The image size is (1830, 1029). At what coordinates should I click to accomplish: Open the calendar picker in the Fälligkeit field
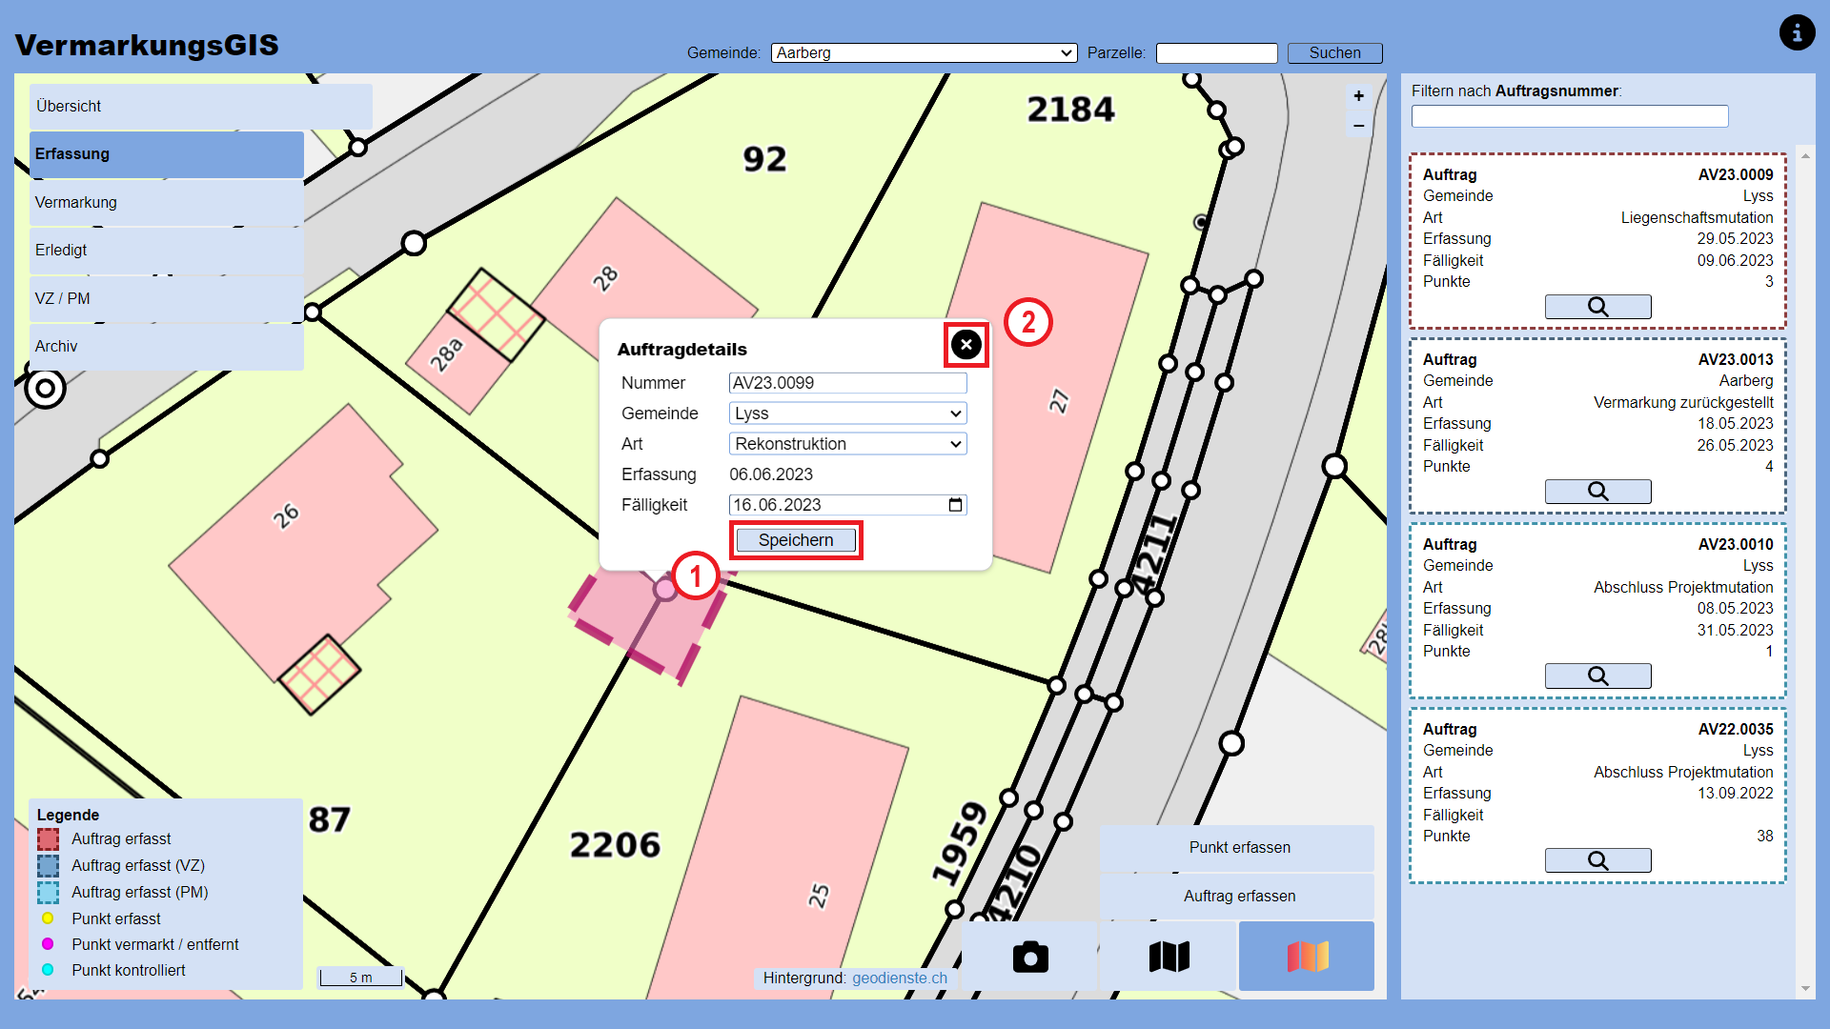pyautogui.click(x=954, y=505)
